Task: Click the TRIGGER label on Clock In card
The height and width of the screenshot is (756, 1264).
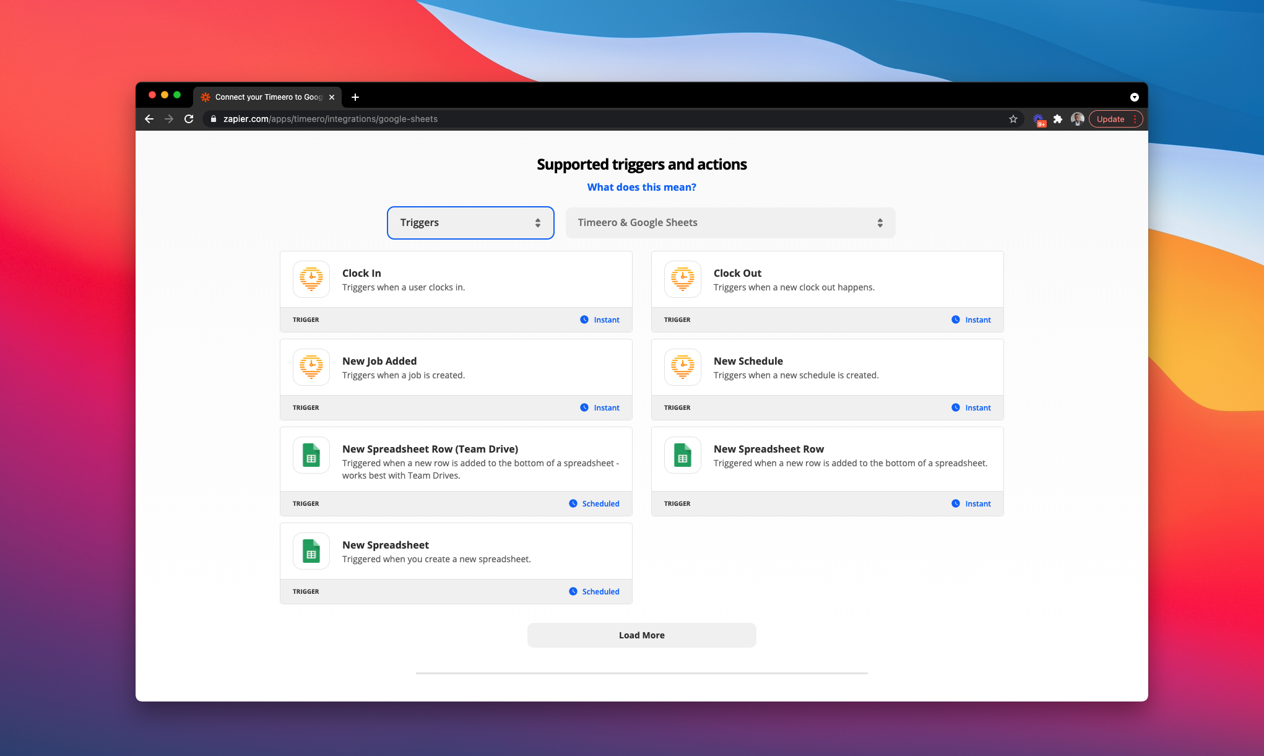Action: (x=306, y=320)
